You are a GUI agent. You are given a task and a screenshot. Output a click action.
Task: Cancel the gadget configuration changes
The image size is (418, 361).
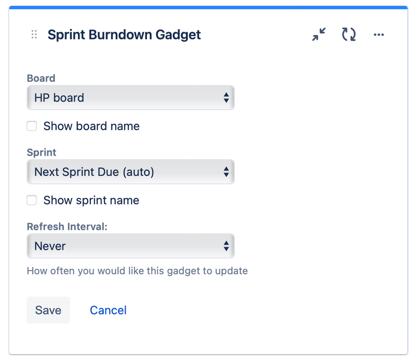(x=108, y=310)
